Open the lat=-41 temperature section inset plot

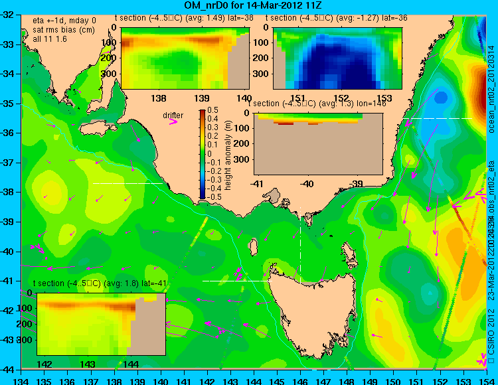point(102,324)
